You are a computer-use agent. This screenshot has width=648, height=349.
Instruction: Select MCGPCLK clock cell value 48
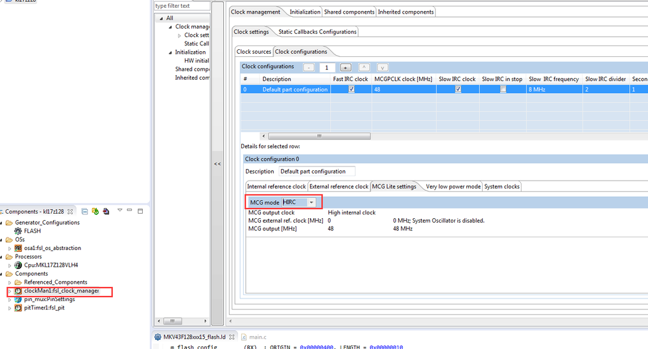click(403, 89)
